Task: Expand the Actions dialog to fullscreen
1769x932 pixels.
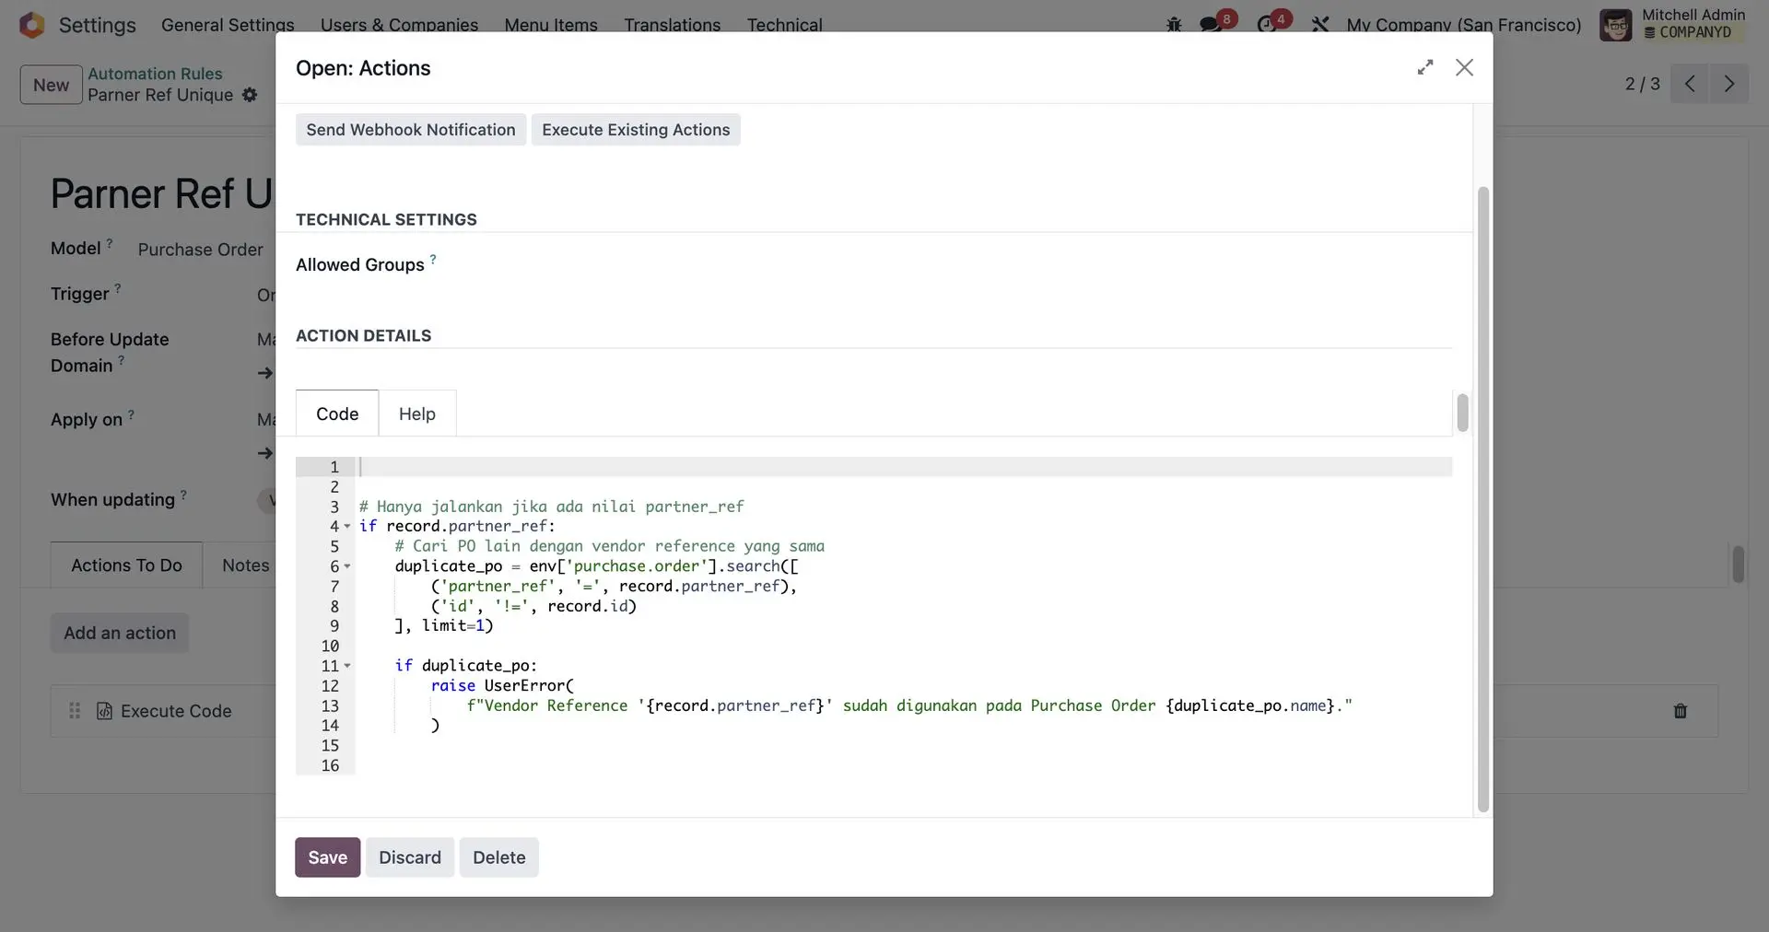Action: (x=1425, y=67)
